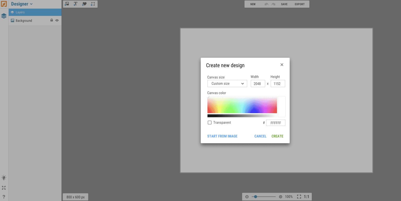Click the lightbulb suggestions icon in the sidebar
Viewport: 401px width, 201px height.
[4, 177]
